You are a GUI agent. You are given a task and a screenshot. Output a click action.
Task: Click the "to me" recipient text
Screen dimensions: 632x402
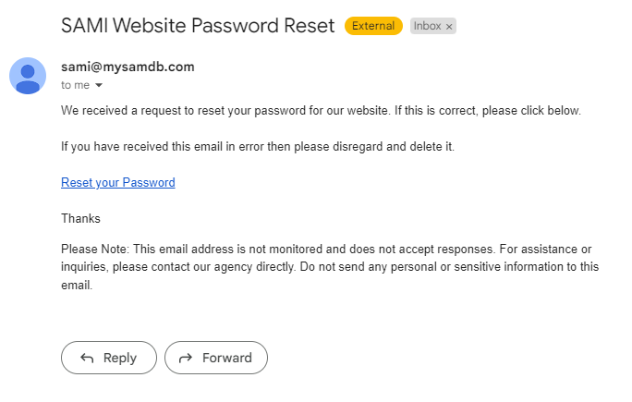pos(76,85)
